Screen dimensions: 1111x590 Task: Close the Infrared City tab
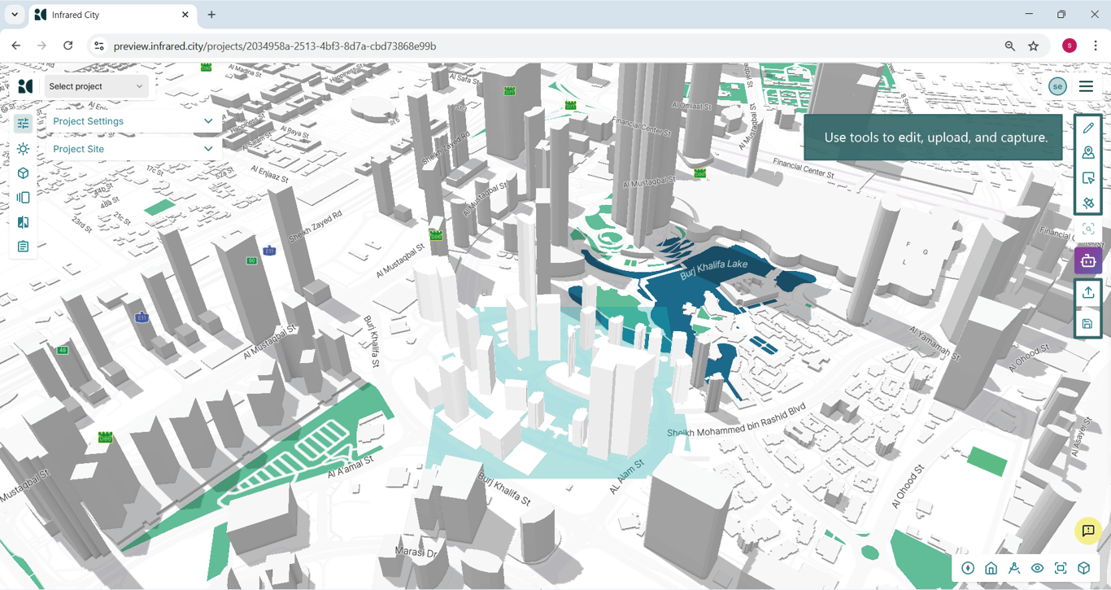coord(185,15)
